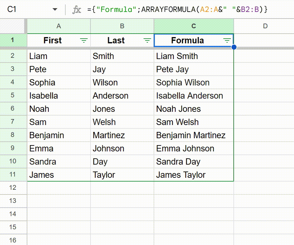Image resolution: width=294 pixels, height=245 pixels.
Task: Select the cell containing Emma Johnson
Action: [x=194, y=149]
